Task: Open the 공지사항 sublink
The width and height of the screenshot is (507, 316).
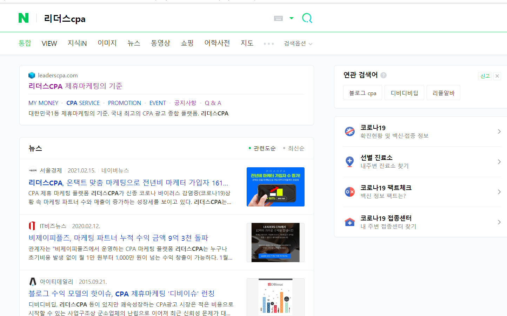Action: point(185,103)
